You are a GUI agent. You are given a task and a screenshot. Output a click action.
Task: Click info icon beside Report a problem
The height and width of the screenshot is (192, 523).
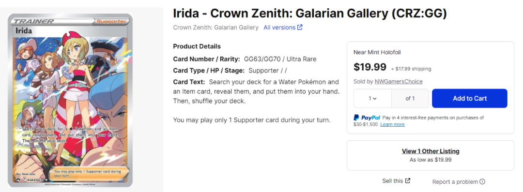coord(482,182)
